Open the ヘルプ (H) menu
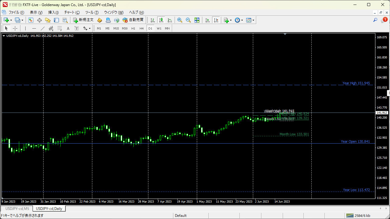 coord(136,12)
